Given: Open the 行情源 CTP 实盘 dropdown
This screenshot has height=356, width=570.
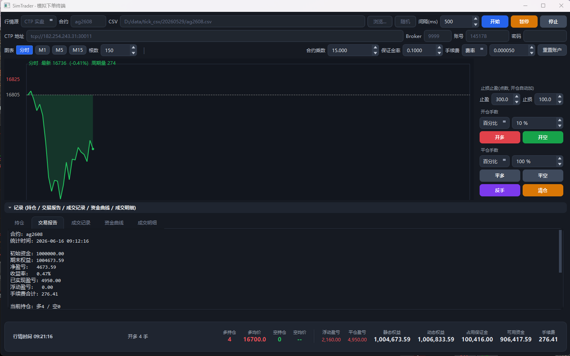Looking at the screenshot, I should (x=38, y=21).
